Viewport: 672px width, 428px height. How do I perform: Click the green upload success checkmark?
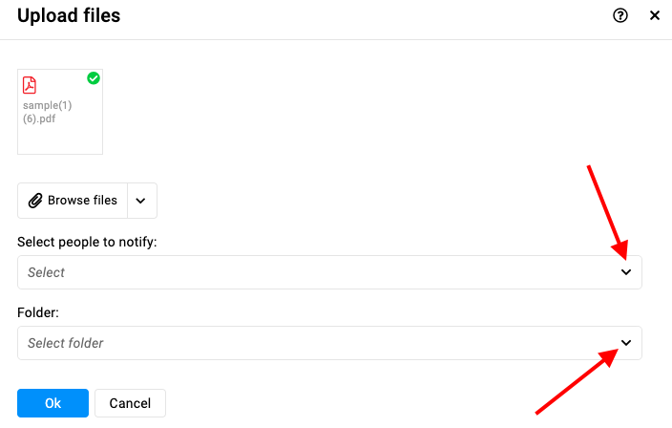click(94, 78)
